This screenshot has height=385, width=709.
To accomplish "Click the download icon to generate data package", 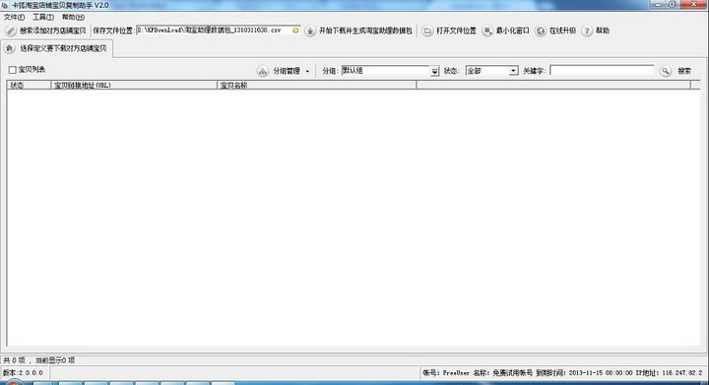I will point(310,31).
